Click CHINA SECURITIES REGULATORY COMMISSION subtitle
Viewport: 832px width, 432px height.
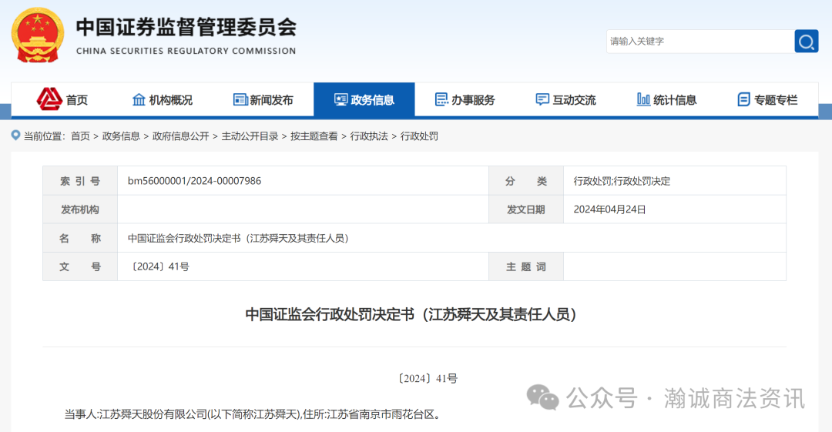pyautogui.click(x=186, y=51)
